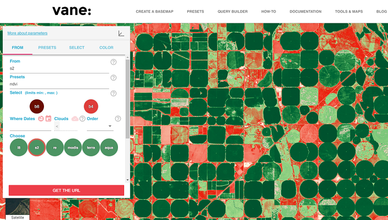Open the calendar date picker icon
This screenshot has width=388, height=220.
pyautogui.click(x=49, y=119)
